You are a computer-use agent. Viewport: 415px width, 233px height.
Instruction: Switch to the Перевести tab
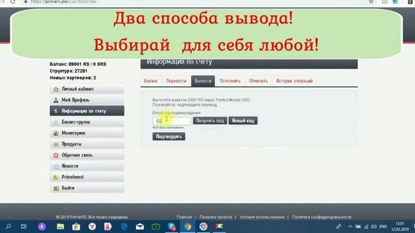coord(176,81)
